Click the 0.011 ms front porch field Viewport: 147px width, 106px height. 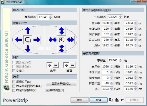tap(129, 72)
